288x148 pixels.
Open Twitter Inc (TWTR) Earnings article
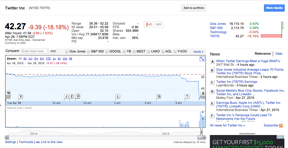(x=237, y=82)
